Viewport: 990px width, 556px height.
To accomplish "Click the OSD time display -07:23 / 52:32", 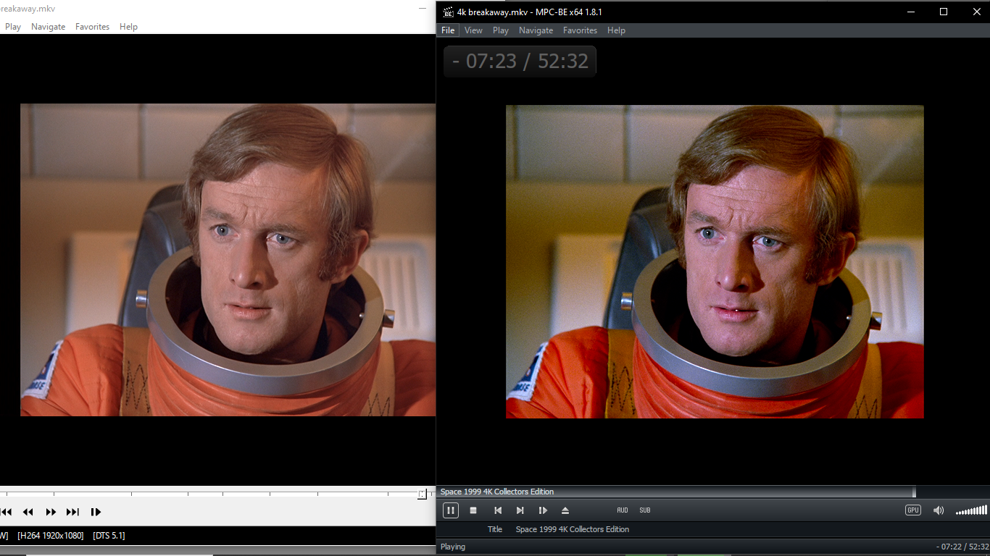I will (x=520, y=61).
